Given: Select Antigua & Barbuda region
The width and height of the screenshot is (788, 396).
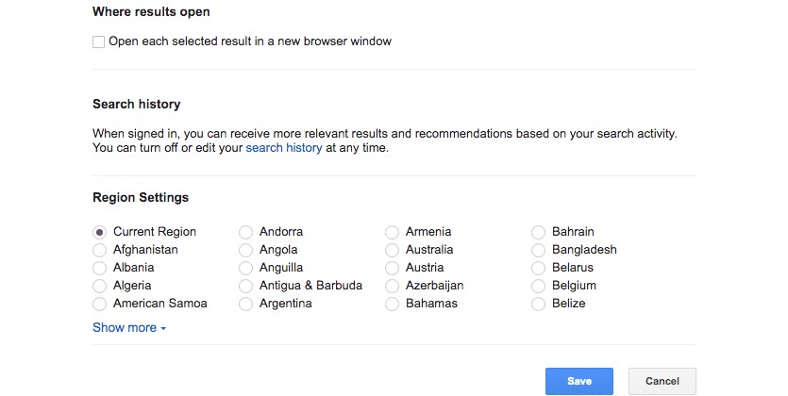Looking at the screenshot, I should pos(245,286).
